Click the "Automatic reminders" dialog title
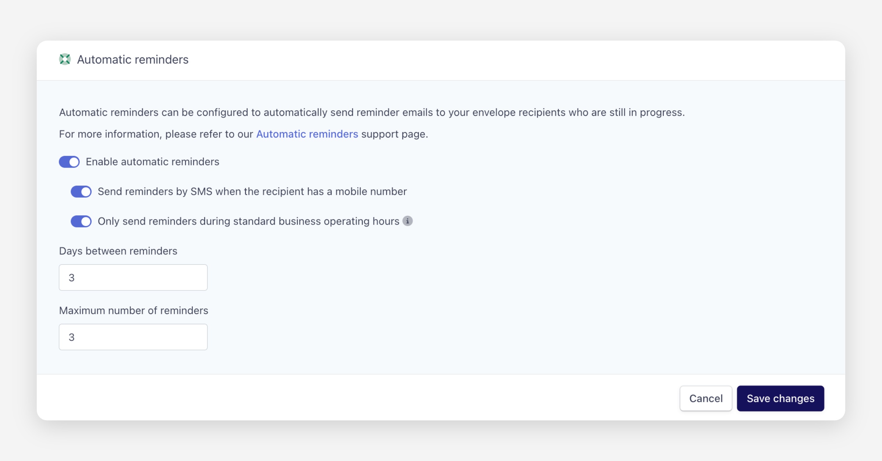This screenshot has height=461, width=882. 133,60
